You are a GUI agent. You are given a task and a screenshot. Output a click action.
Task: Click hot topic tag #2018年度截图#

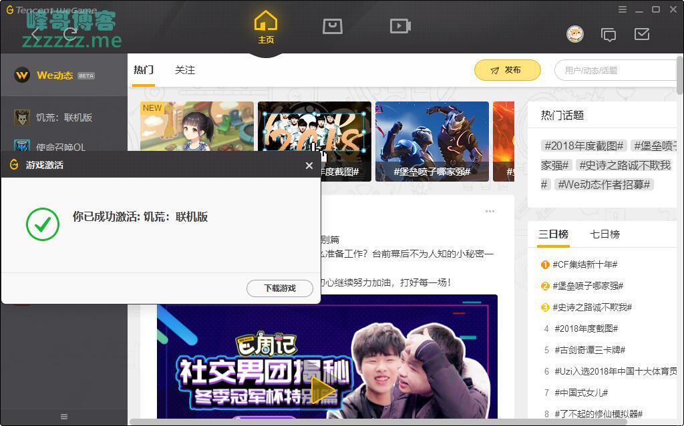tap(584, 146)
